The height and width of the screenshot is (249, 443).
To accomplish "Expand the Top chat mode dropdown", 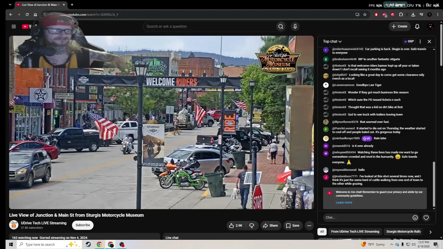I will [332, 41].
